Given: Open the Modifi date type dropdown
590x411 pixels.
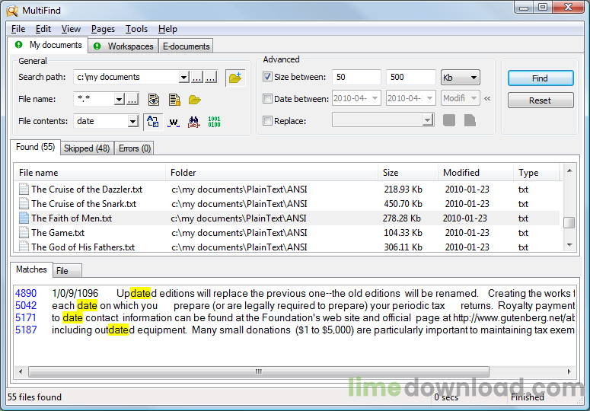Looking at the screenshot, I should (474, 98).
